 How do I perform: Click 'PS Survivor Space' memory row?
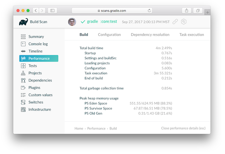(x=128, y=108)
